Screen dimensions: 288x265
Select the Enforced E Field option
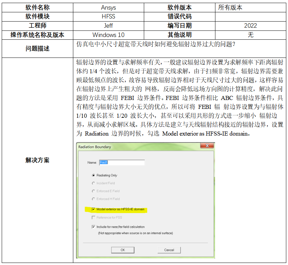pyautogui.click(x=93, y=191)
